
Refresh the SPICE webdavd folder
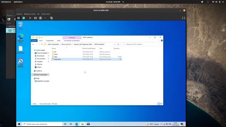(118, 44)
